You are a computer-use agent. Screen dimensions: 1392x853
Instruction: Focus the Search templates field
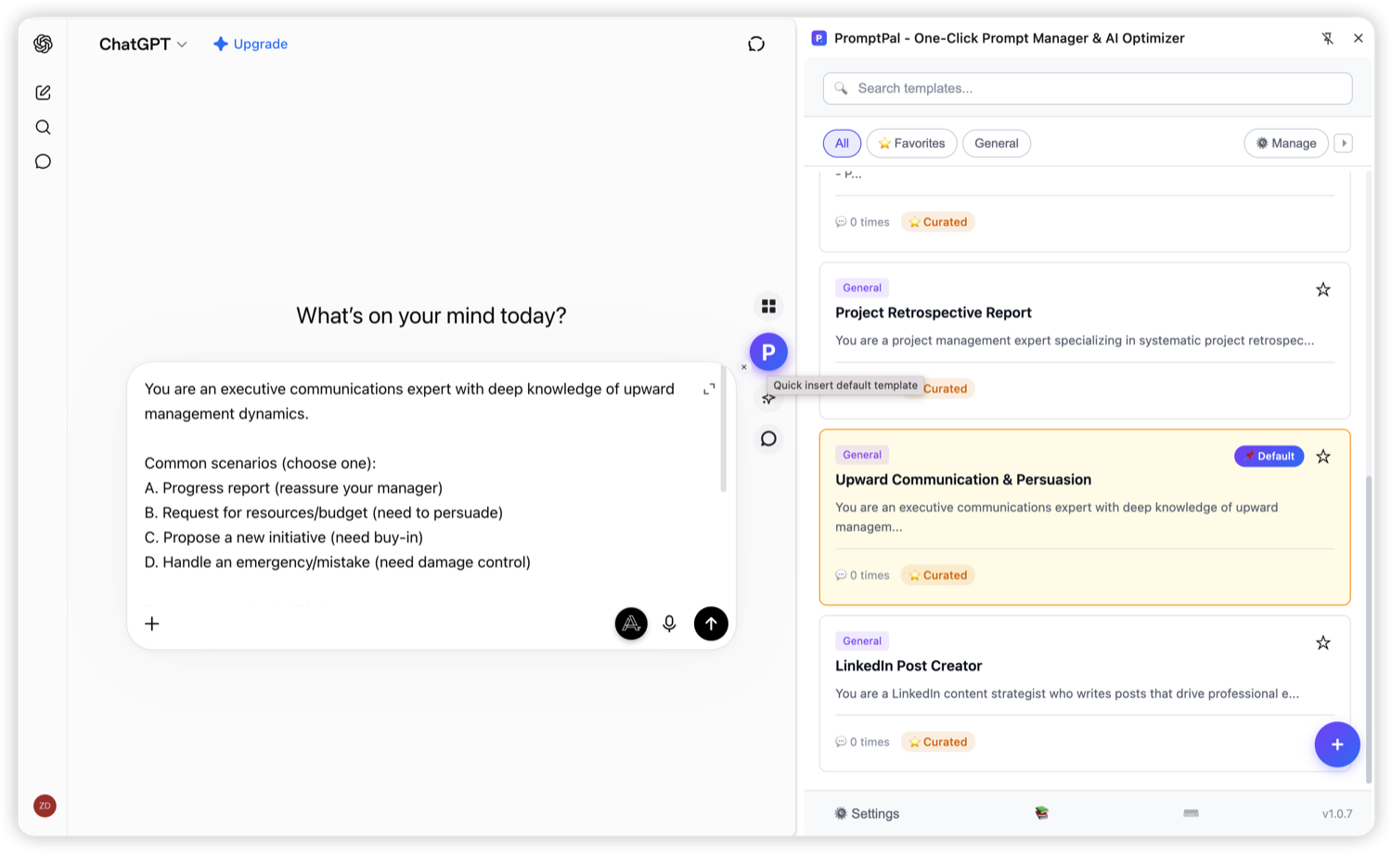point(1087,88)
